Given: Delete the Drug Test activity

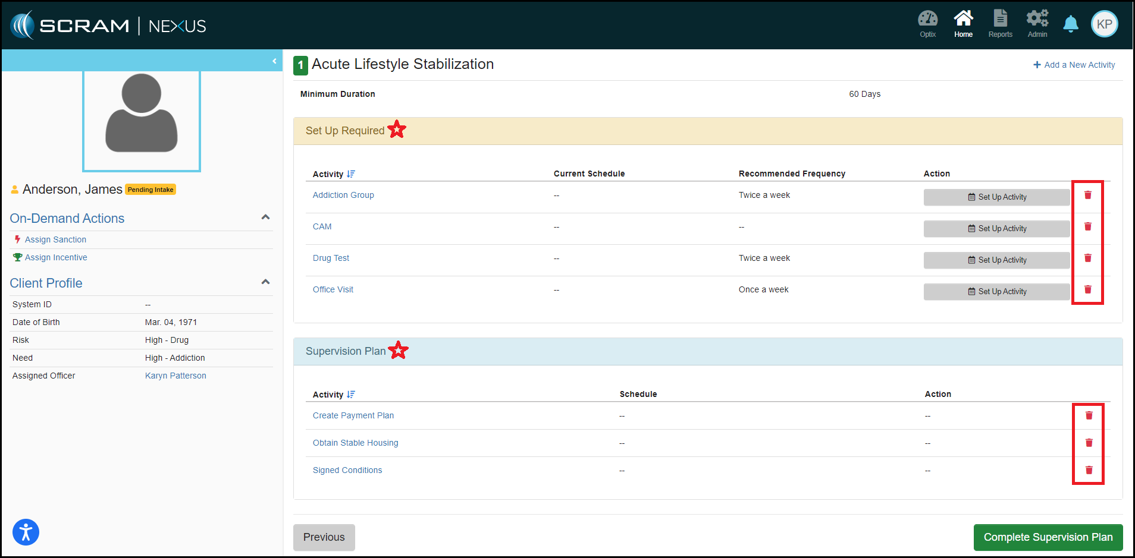Looking at the screenshot, I should click(x=1087, y=258).
